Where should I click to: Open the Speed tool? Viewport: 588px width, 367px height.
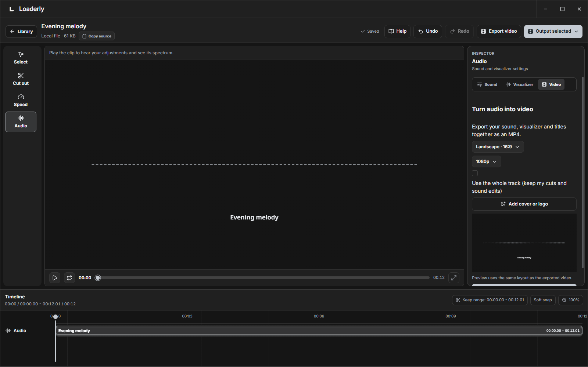[x=21, y=101]
